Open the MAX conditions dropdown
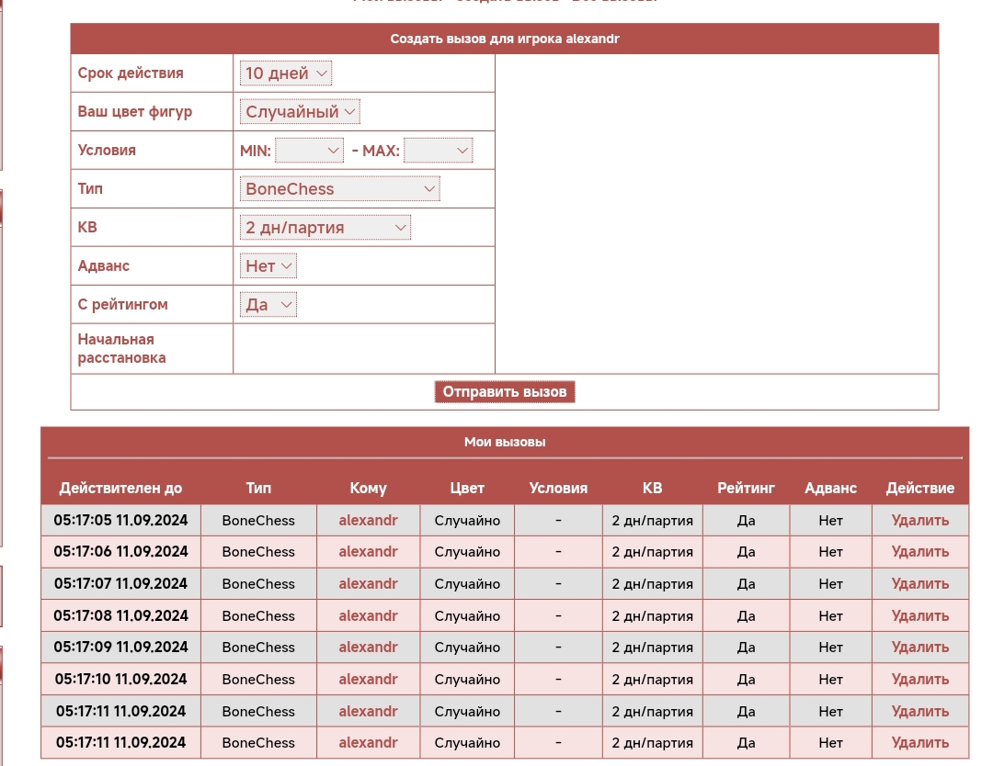This screenshot has height=766, width=993. click(438, 150)
